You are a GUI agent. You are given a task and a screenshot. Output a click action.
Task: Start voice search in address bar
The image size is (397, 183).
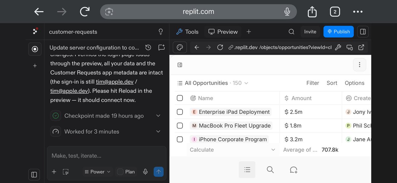click(287, 12)
